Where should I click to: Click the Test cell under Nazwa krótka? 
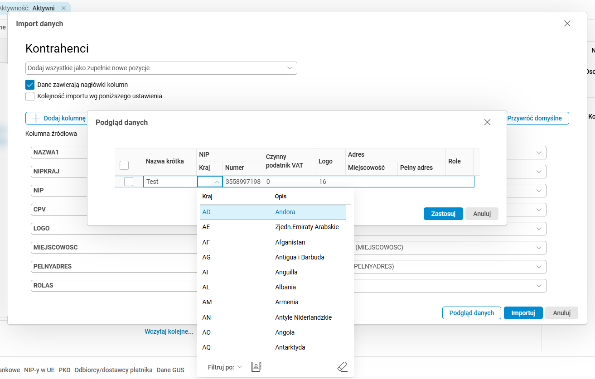[x=170, y=182]
